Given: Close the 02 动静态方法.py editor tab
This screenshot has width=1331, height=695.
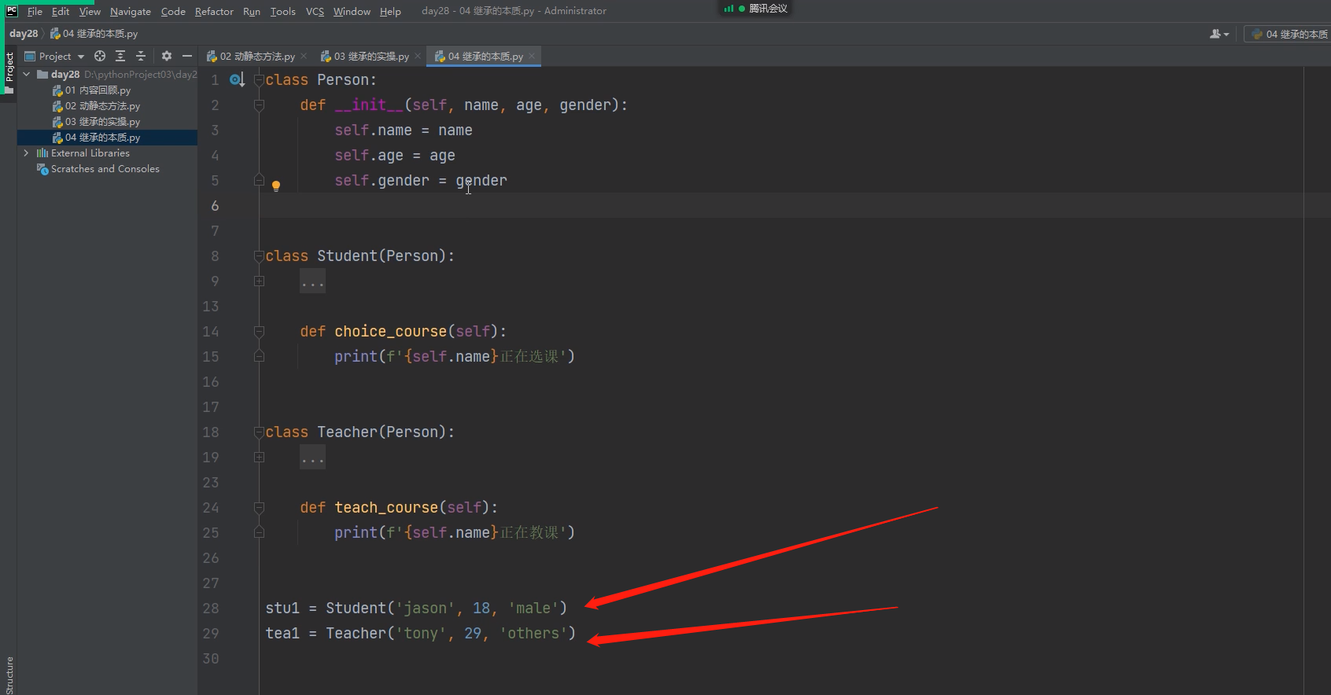Looking at the screenshot, I should (x=304, y=56).
